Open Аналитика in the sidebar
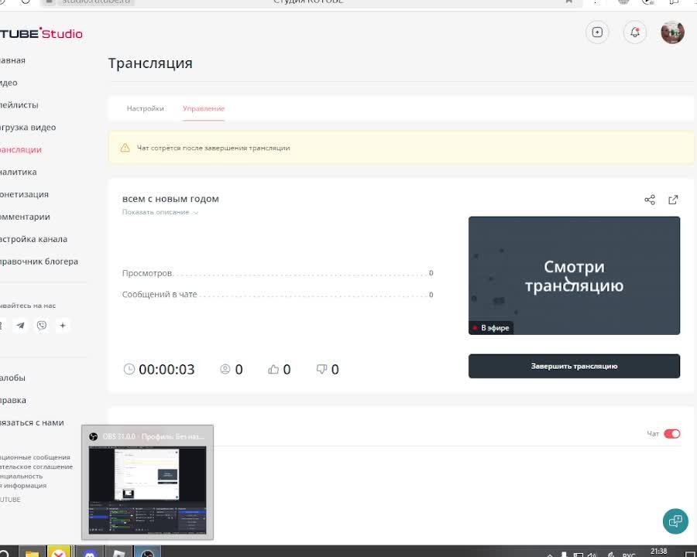 tap(19, 172)
